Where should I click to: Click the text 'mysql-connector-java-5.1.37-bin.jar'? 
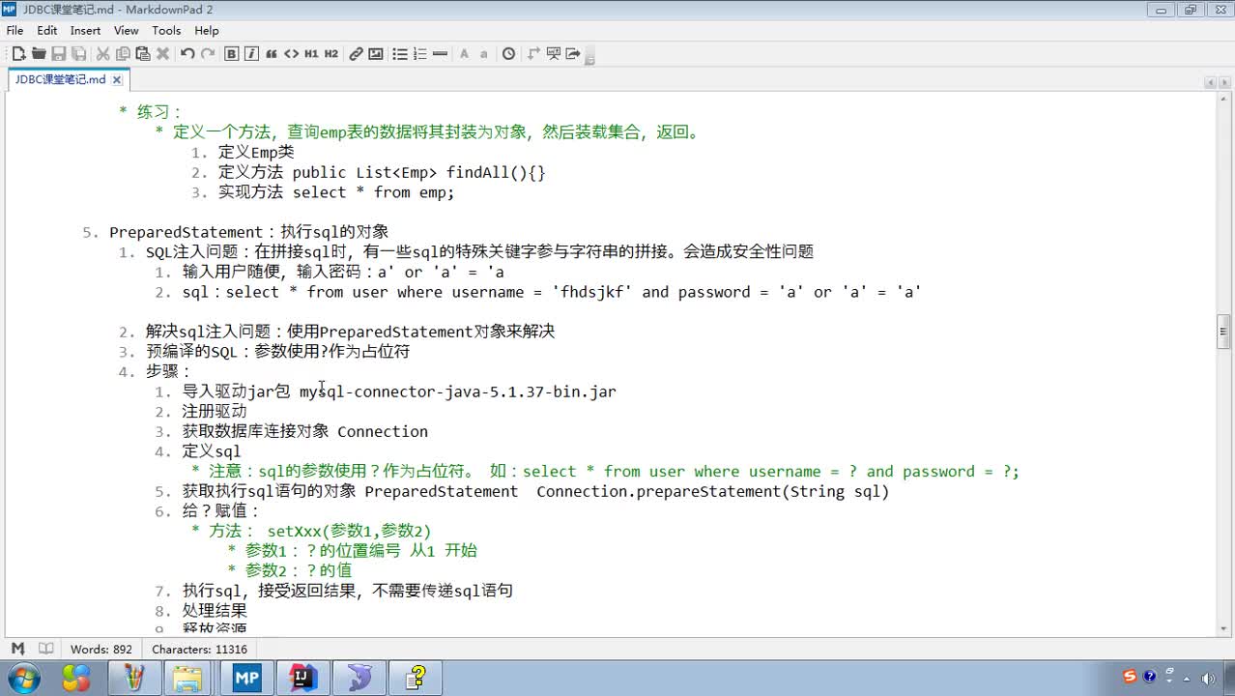tap(457, 391)
